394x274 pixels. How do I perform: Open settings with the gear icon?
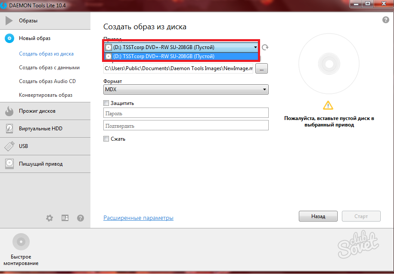tap(50, 218)
